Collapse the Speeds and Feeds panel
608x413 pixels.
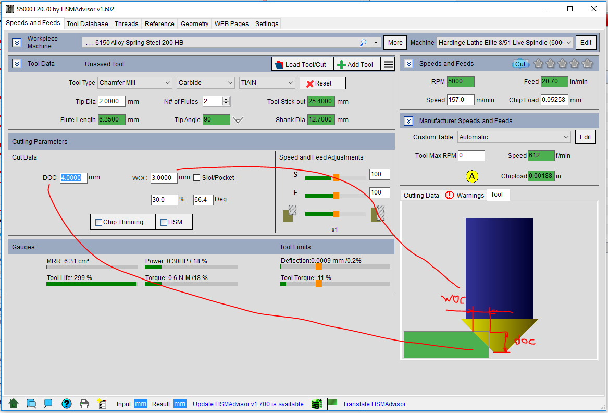[409, 64]
